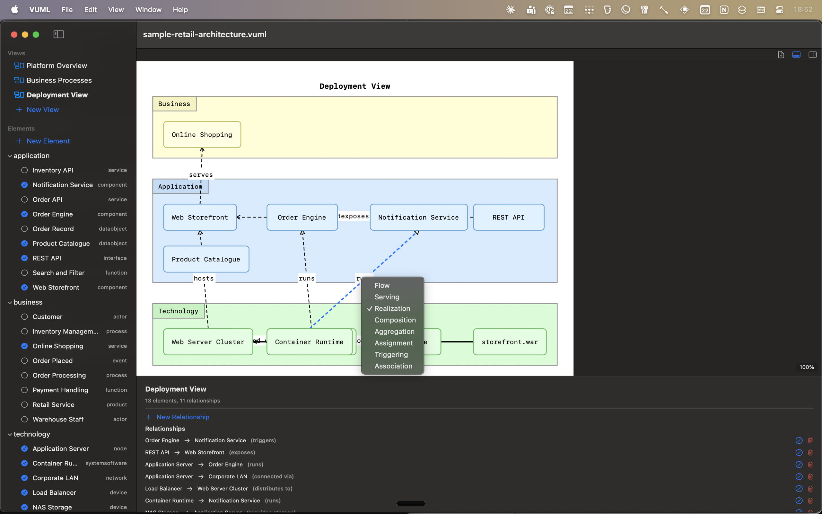Viewport: 822px width, 514px height.
Task: Click the New Relationship link
Action: [x=183, y=417]
